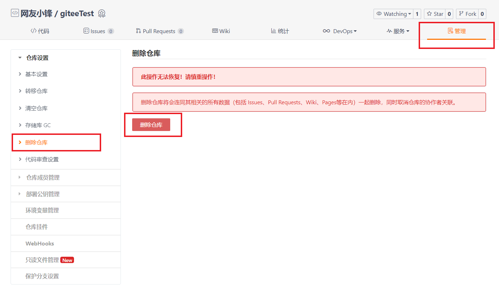Click the fork icon on Fork button

pyautogui.click(x=462, y=14)
